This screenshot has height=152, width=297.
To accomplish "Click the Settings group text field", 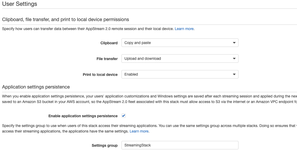I will [180, 145].
